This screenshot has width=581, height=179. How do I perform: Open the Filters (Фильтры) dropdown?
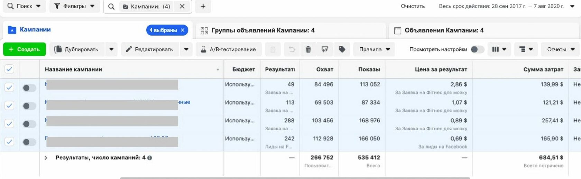[x=74, y=6]
